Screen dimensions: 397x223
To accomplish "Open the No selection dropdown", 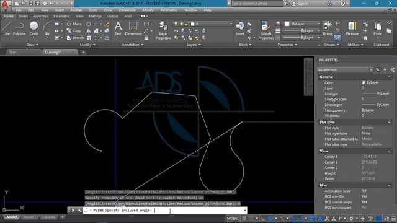I will point(345,69).
